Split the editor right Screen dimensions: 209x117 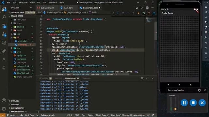pyautogui.click(x=147, y=8)
